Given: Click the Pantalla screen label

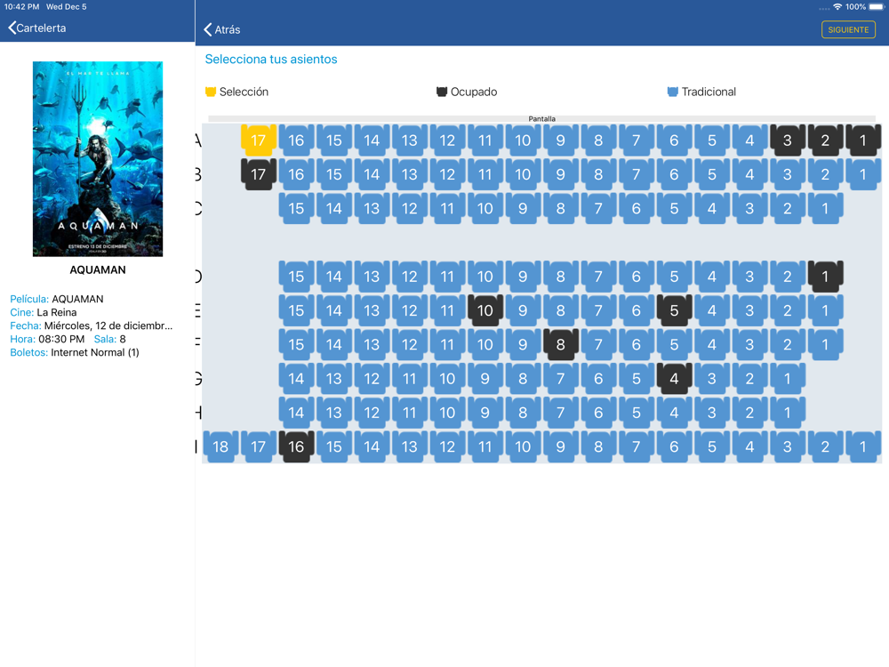Looking at the screenshot, I should click(542, 118).
